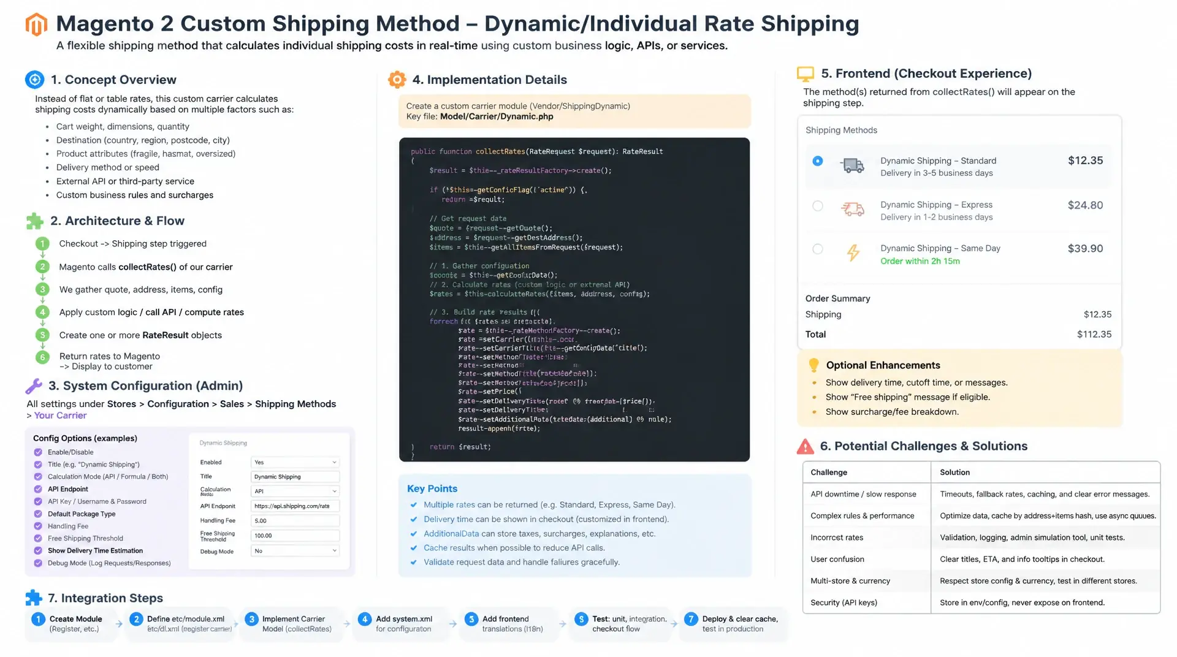The image size is (1177, 657).
Task: Click the Shipping Methods panel heading
Action: coord(841,131)
